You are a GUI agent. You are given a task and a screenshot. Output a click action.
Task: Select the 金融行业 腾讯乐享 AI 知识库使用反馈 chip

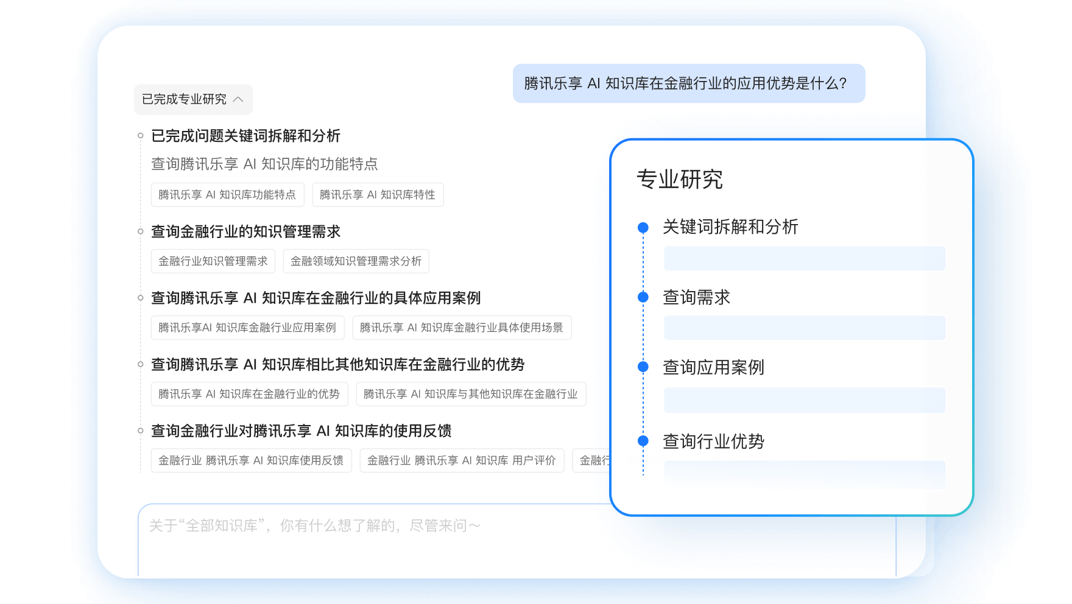(251, 461)
